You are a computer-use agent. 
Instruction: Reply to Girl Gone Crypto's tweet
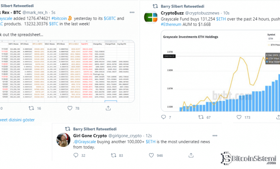point(76,155)
